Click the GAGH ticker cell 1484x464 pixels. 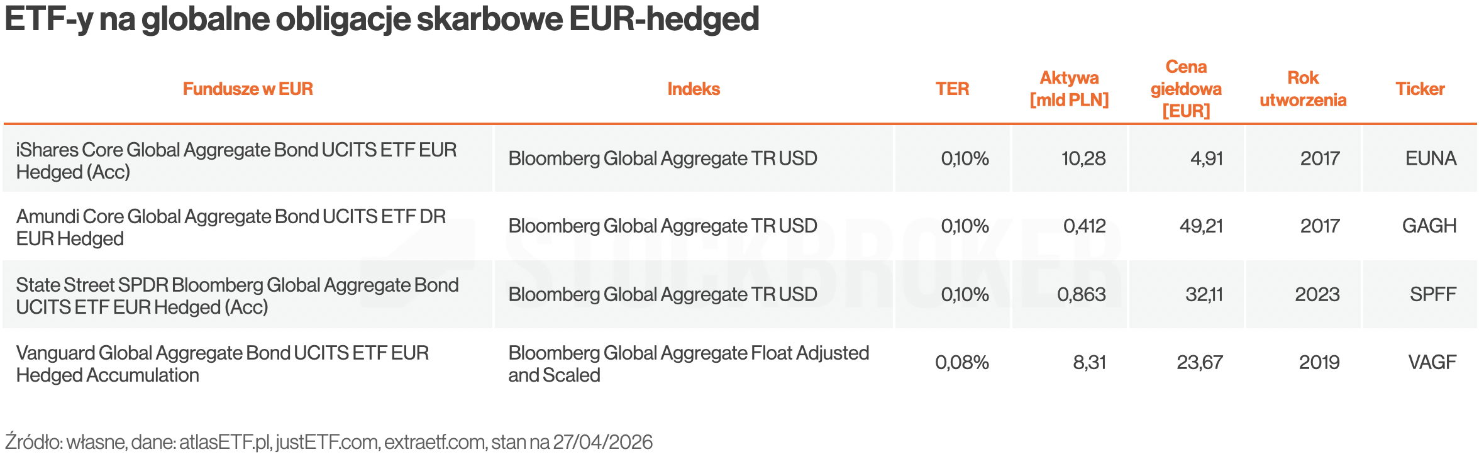click(x=1429, y=226)
